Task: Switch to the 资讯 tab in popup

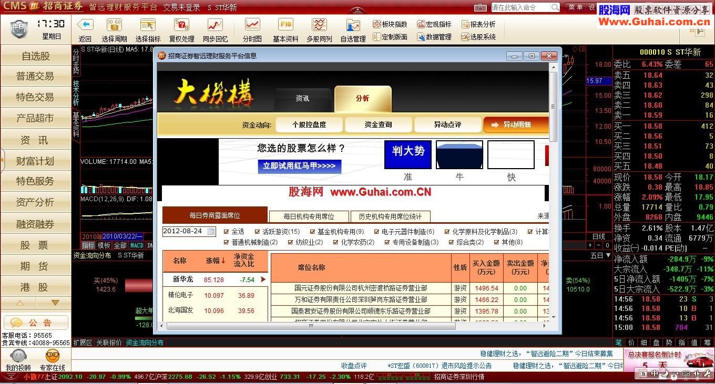Action: click(x=302, y=99)
